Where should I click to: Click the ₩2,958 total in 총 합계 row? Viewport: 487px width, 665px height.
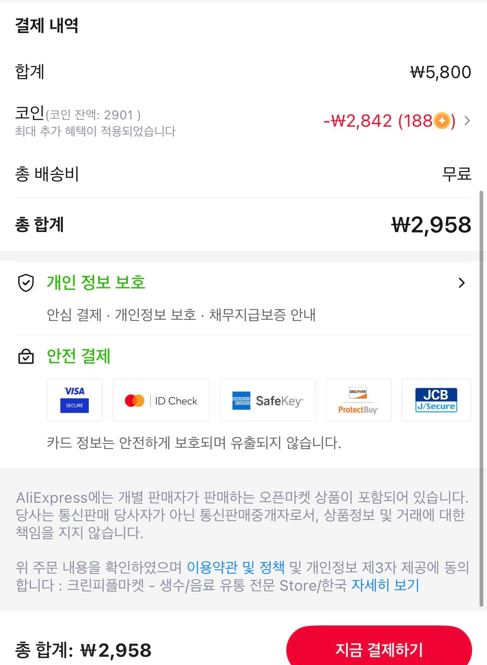(431, 225)
